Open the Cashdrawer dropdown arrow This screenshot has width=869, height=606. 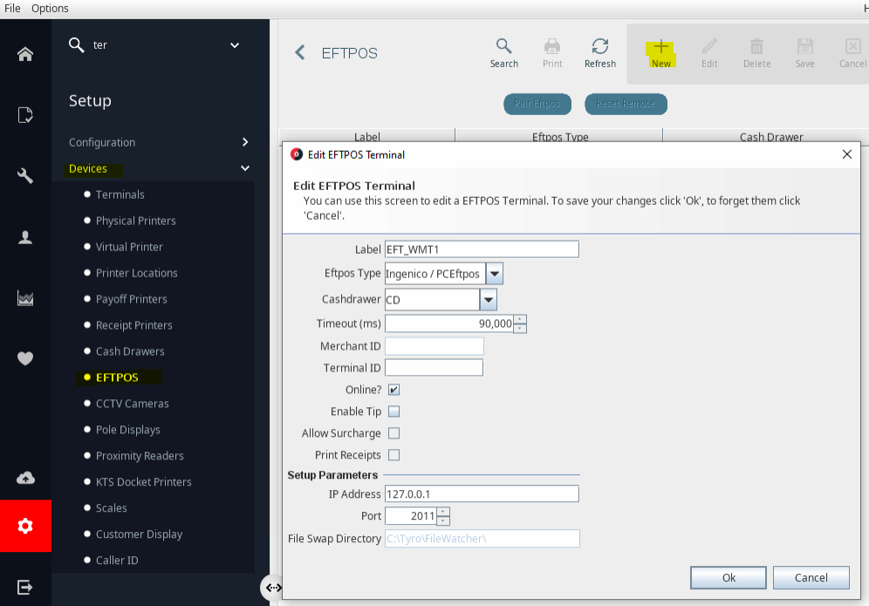pos(488,300)
